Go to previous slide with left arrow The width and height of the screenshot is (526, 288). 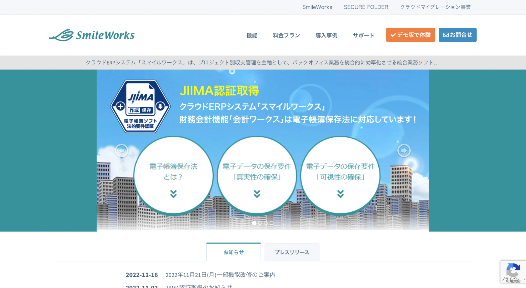click(x=122, y=151)
